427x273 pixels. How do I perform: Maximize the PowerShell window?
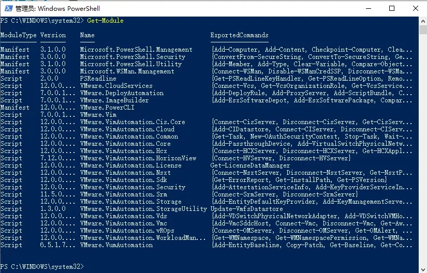[x=392, y=8]
